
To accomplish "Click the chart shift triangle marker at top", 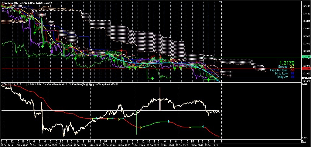I will tap(220, 2).
